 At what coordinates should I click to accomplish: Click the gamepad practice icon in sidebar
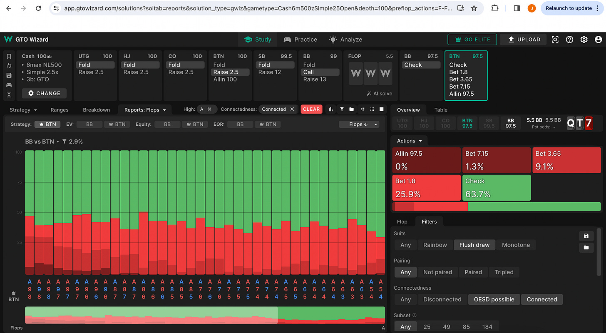coord(9,85)
